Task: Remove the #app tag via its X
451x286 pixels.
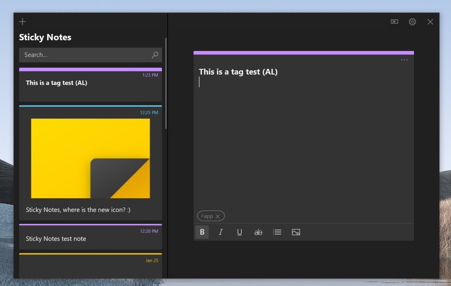Action: click(x=218, y=216)
